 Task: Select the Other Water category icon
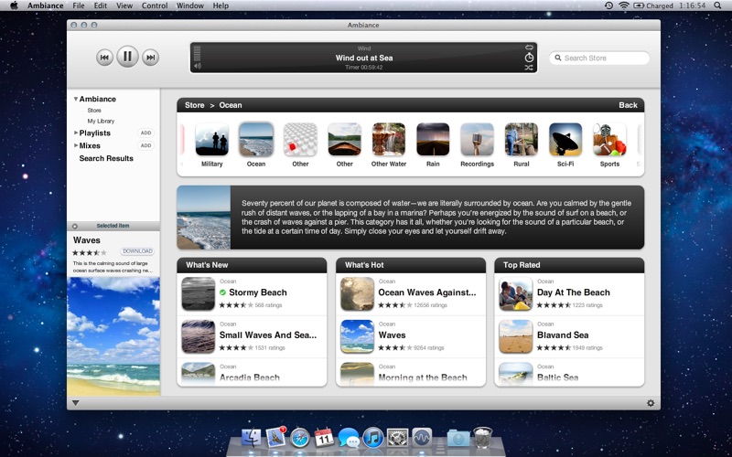coord(389,140)
